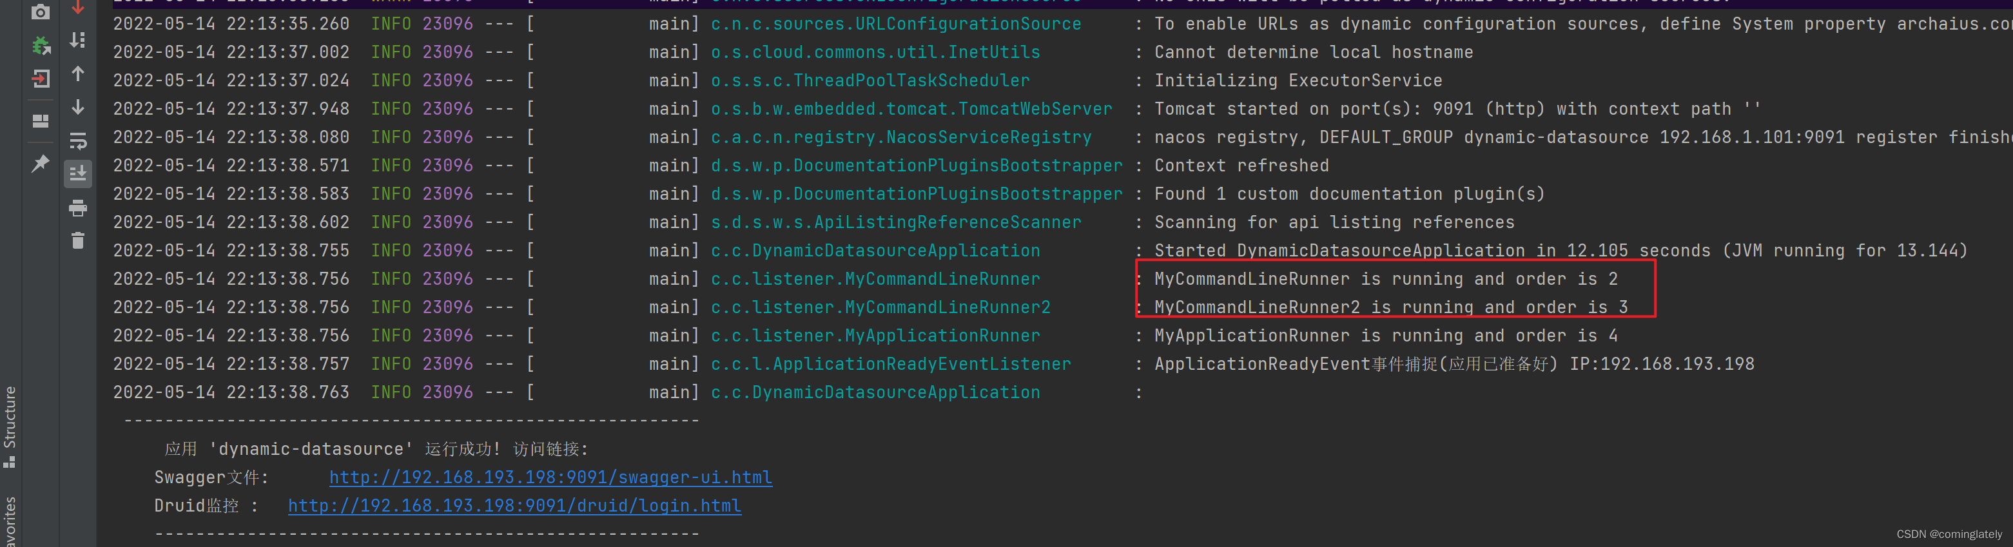The width and height of the screenshot is (2013, 547).
Task: Click the 'dynamic-datasource' 运行成功 message line
Action: [x=376, y=449]
